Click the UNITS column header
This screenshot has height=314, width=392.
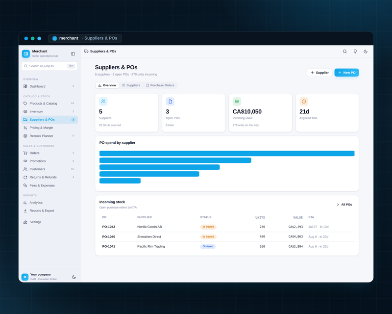tap(260, 218)
